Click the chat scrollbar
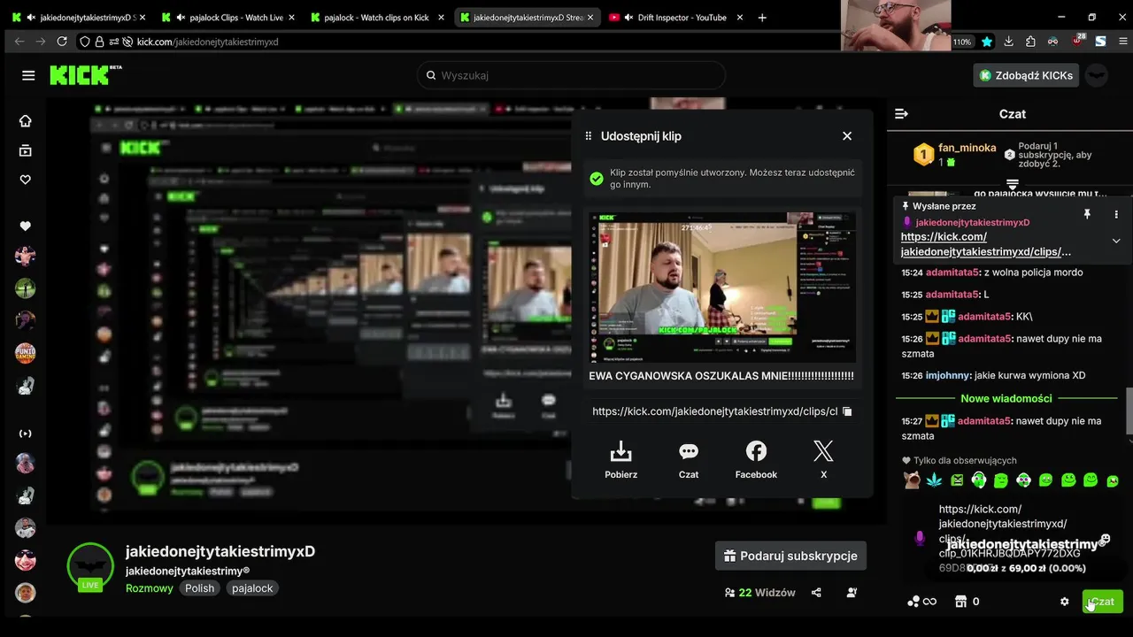Image resolution: width=1133 pixels, height=637 pixels. point(1129,411)
